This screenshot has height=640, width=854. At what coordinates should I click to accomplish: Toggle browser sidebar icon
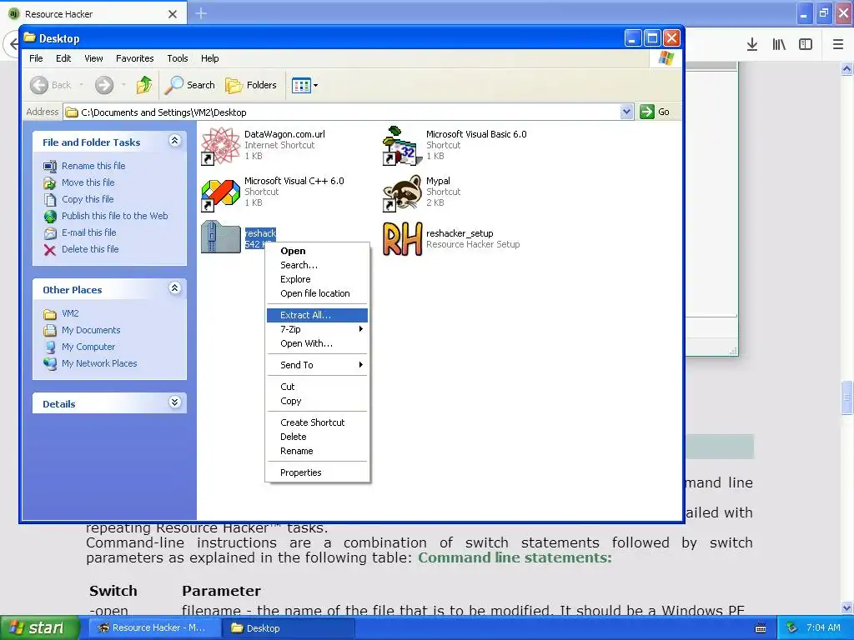(x=806, y=44)
